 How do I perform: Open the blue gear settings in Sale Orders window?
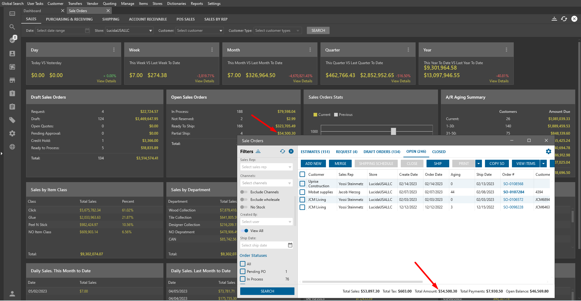pyautogui.click(x=548, y=152)
